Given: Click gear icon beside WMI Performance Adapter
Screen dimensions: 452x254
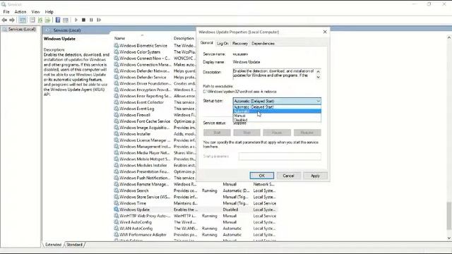Looking at the screenshot, I should point(116,235).
